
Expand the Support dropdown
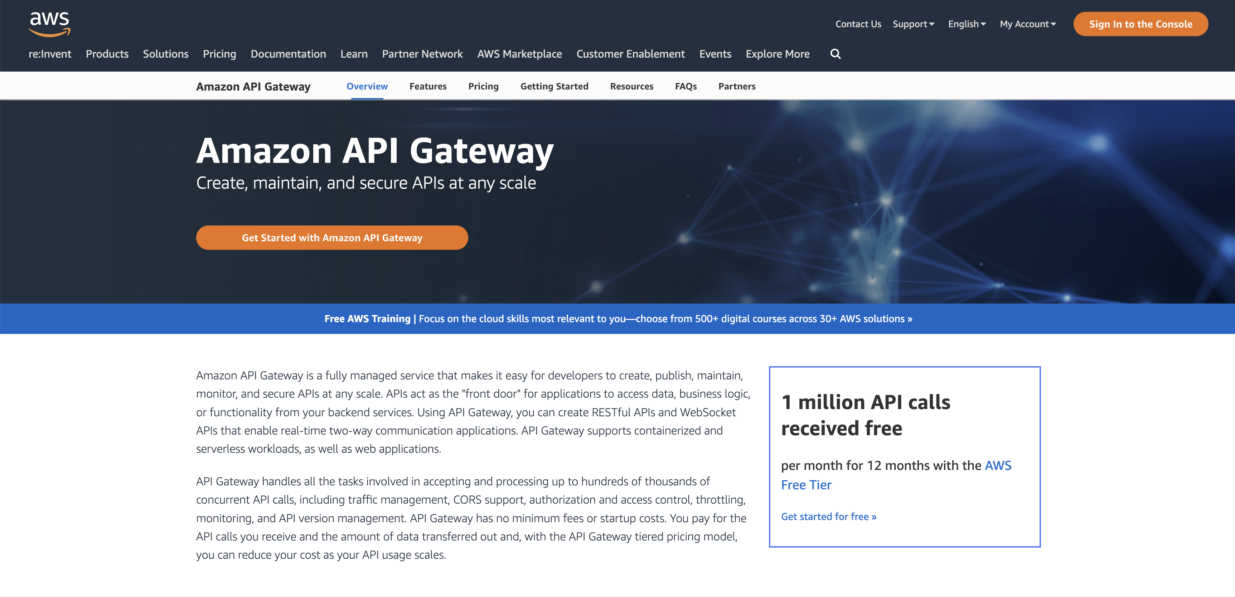click(x=913, y=24)
